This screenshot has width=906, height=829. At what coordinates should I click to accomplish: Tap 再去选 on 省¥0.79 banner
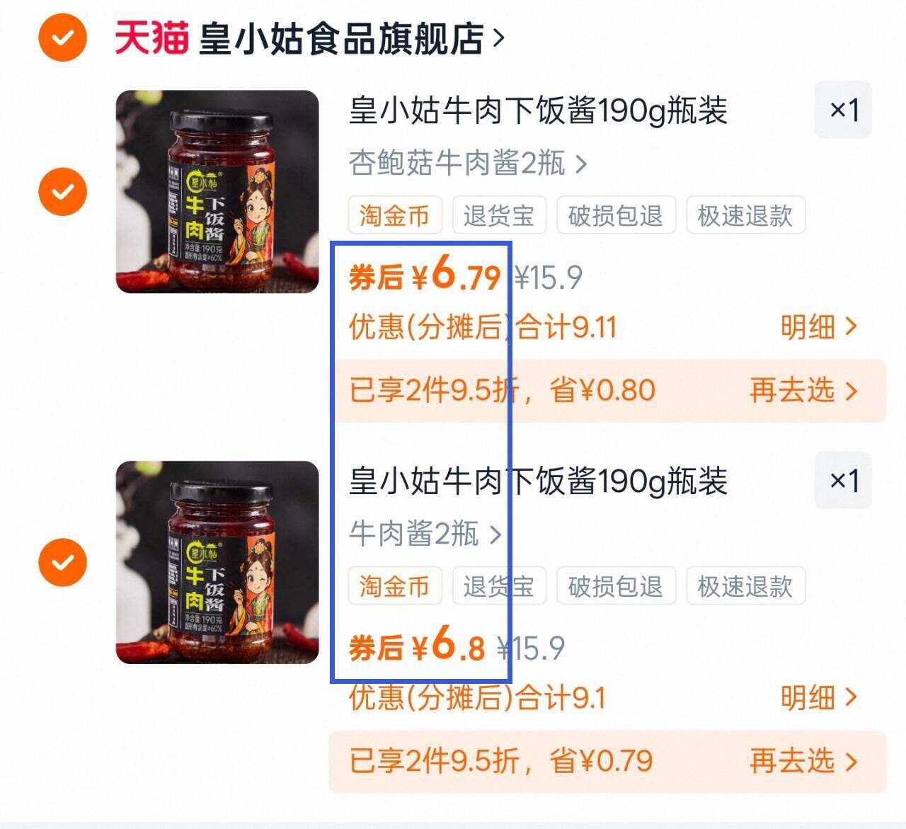point(803,762)
